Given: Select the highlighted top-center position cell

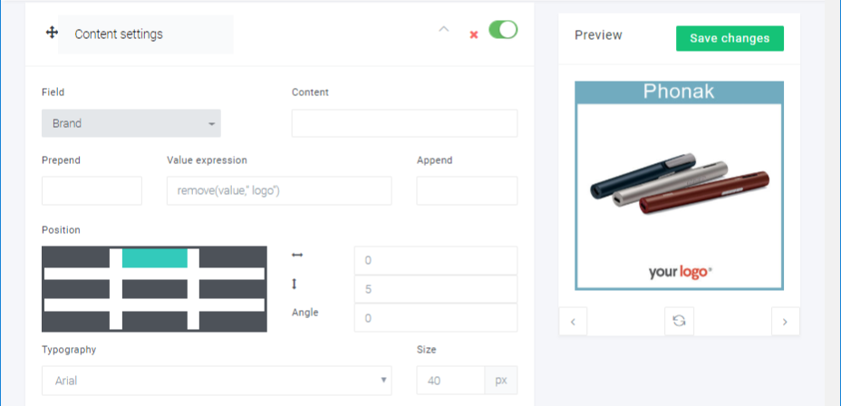Looking at the screenshot, I should (x=154, y=258).
